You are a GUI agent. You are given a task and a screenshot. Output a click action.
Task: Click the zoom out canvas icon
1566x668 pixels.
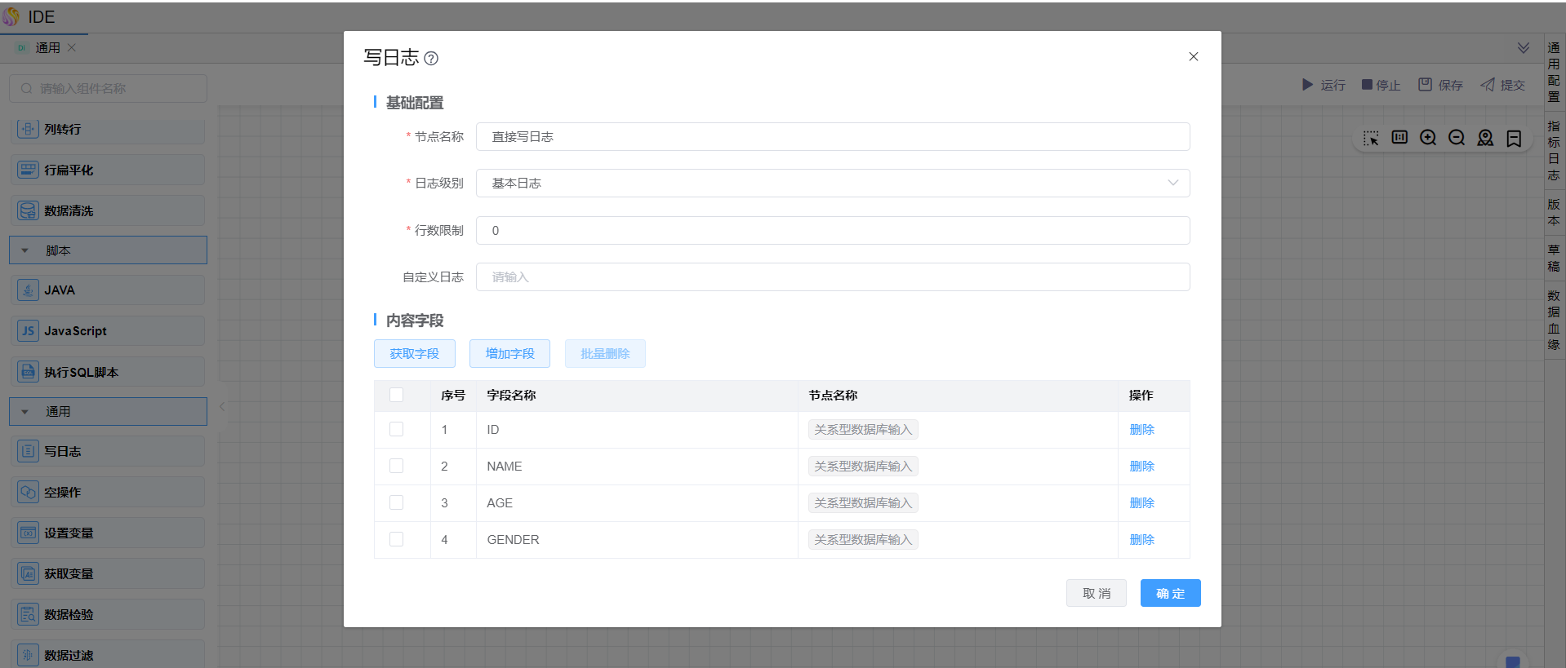click(x=1457, y=138)
